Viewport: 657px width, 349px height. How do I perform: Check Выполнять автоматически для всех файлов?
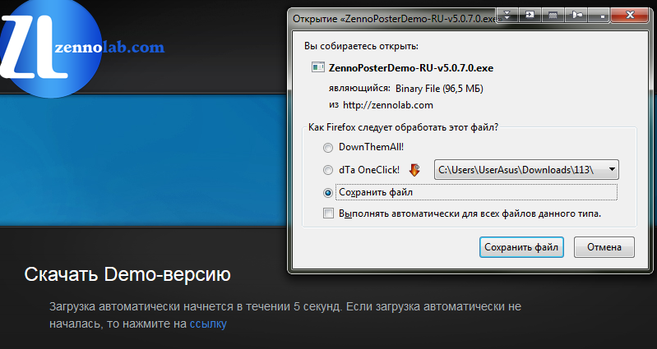click(329, 214)
